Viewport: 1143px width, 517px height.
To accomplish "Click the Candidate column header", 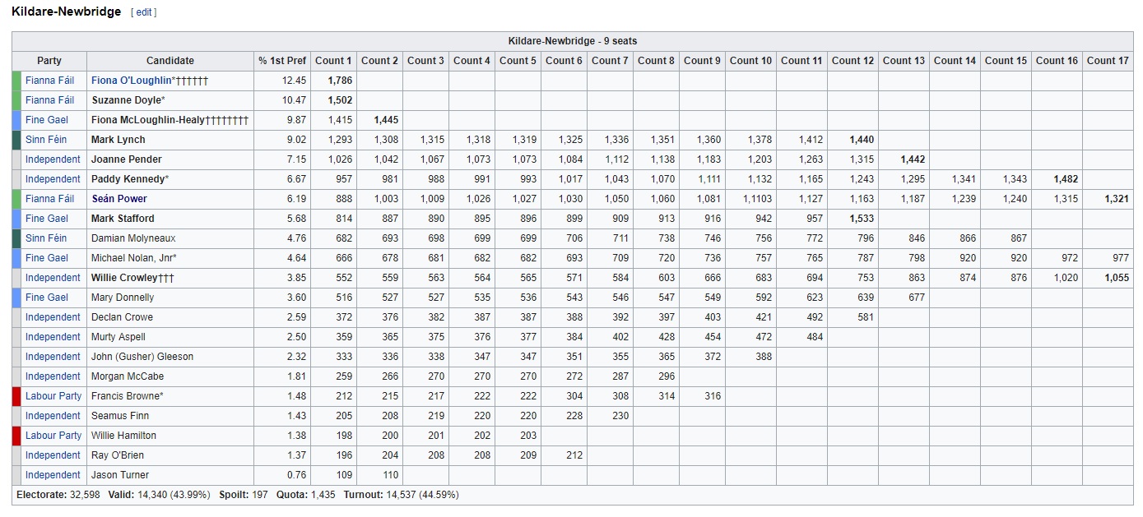I will 170,61.
